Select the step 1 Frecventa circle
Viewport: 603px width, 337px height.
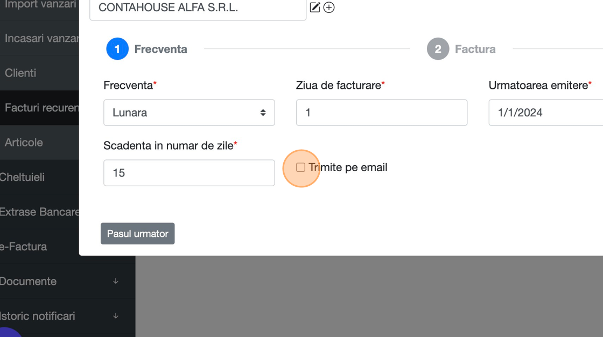coord(117,49)
